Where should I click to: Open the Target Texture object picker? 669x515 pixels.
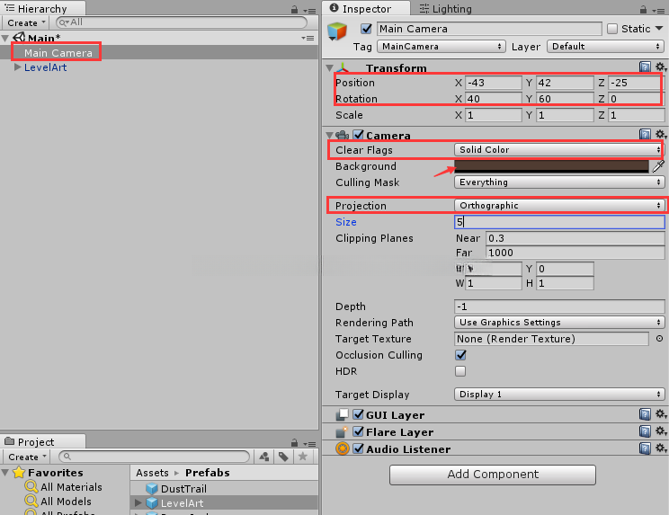coord(659,339)
